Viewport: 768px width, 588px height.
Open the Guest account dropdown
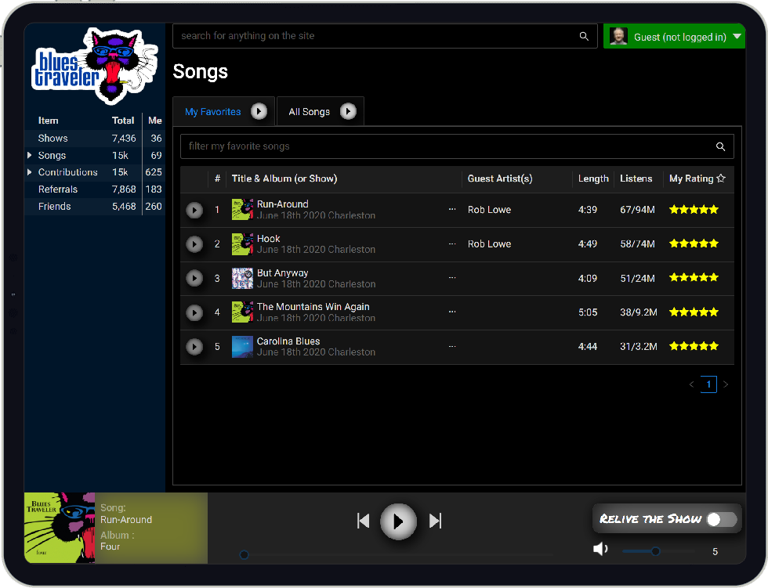pos(737,37)
